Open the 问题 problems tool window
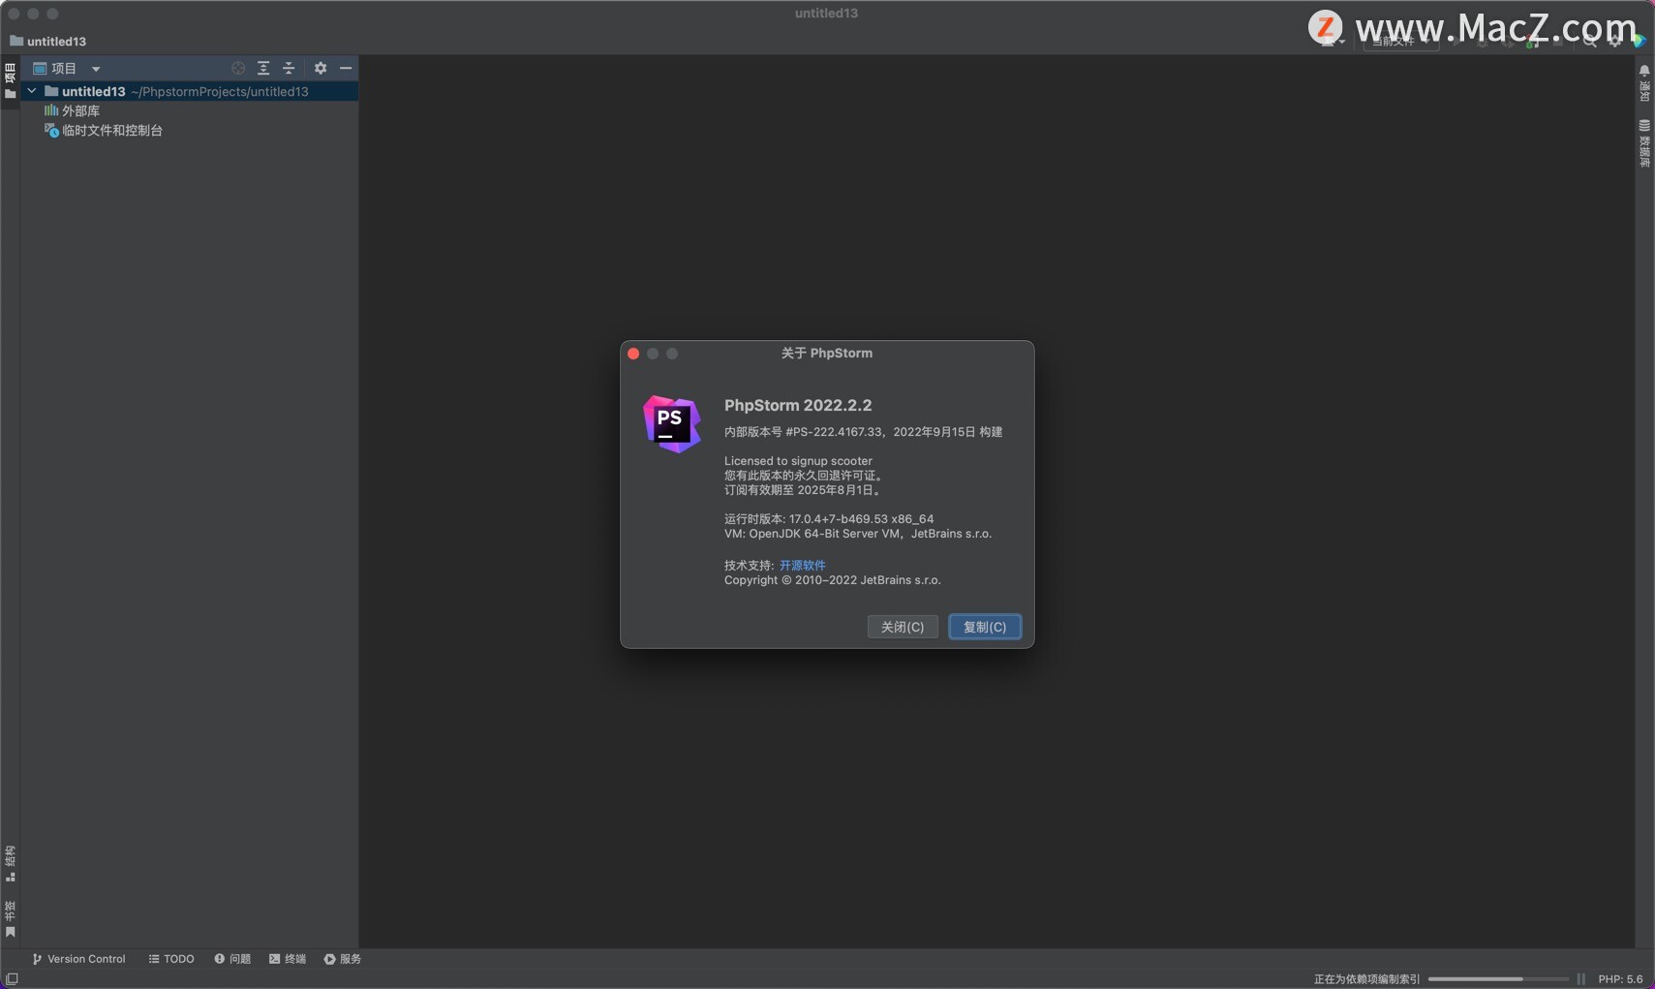Screen dimensions: 1655x989 pyautogui.click(x=232, y=959)
